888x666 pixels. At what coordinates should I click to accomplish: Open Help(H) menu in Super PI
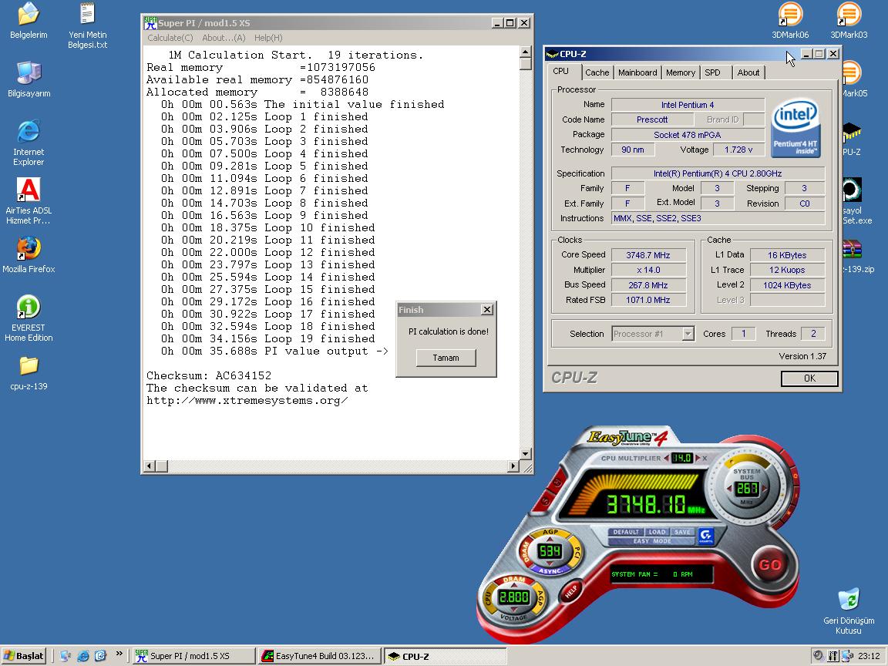click(x=268, y=38)
